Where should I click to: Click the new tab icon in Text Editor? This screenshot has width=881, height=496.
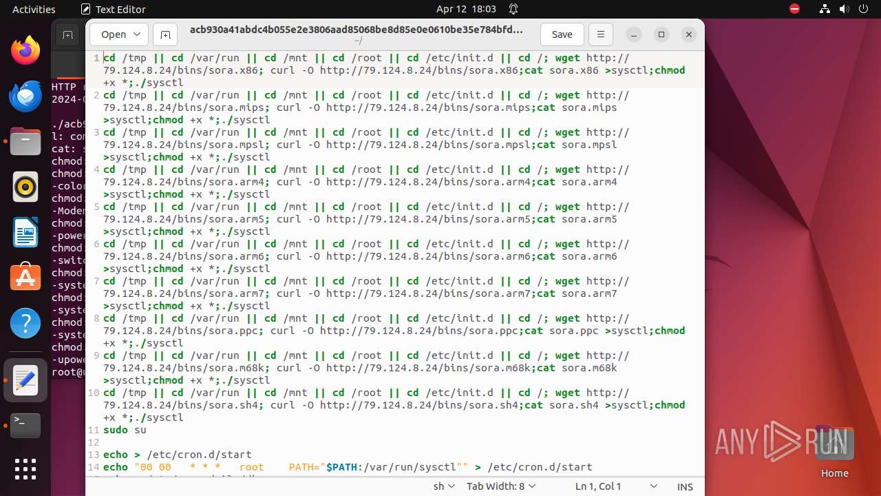pyautogui.click(x=165, y=34)
